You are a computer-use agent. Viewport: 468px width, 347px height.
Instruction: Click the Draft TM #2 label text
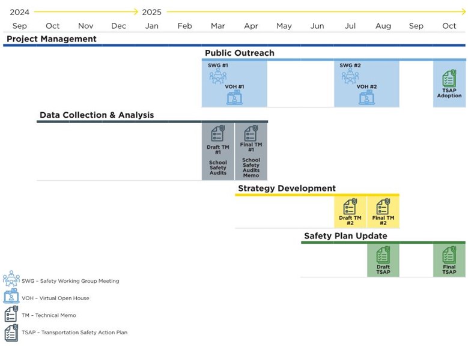point(350,220)
